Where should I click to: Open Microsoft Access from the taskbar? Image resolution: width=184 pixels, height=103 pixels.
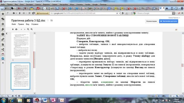coord(53,100)
